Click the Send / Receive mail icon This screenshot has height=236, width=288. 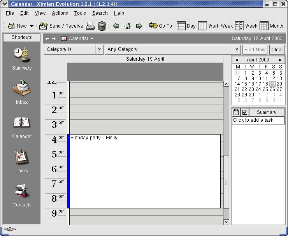coord(43,26)
